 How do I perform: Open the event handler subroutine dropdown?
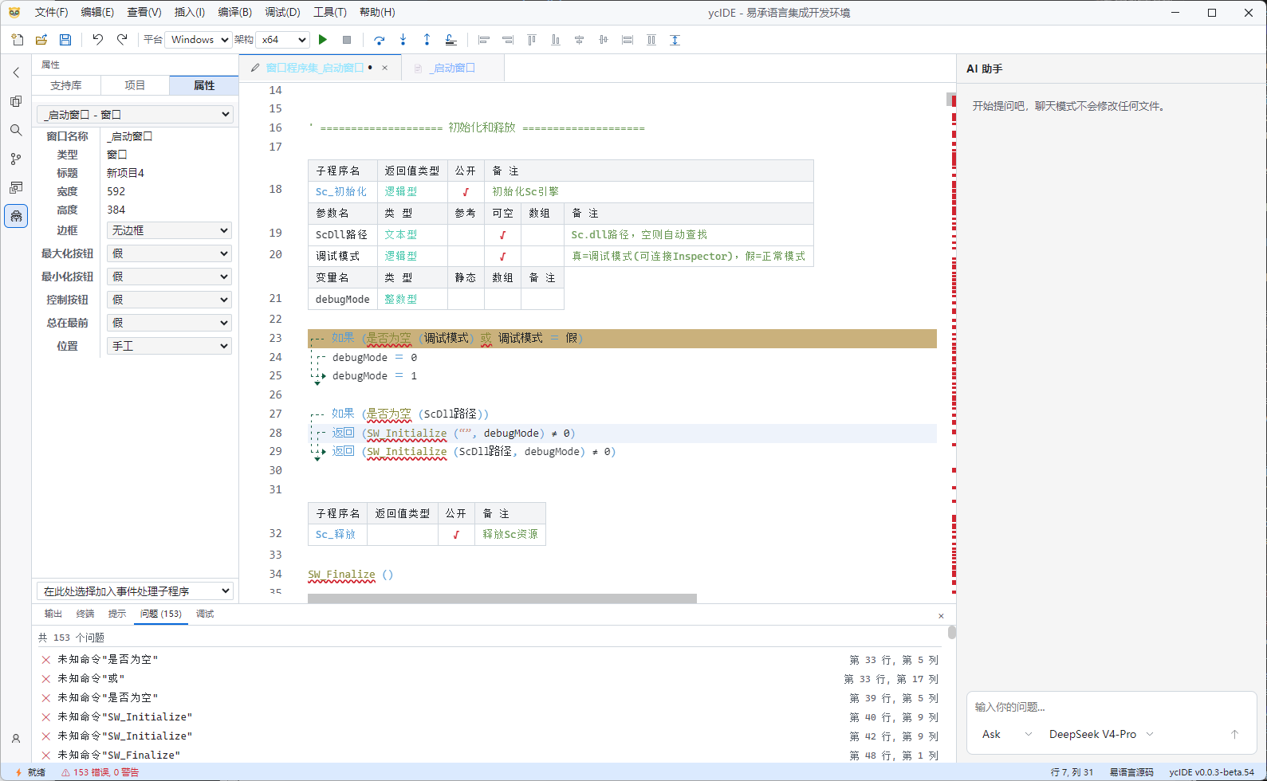point(135,591)
